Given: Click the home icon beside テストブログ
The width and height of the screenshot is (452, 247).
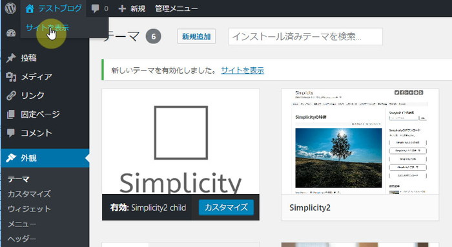Looking at the screenshot, I should (x=30, y=8).
